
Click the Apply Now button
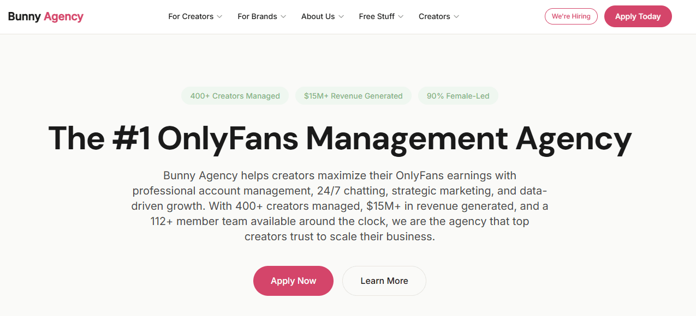click(293, 281)
